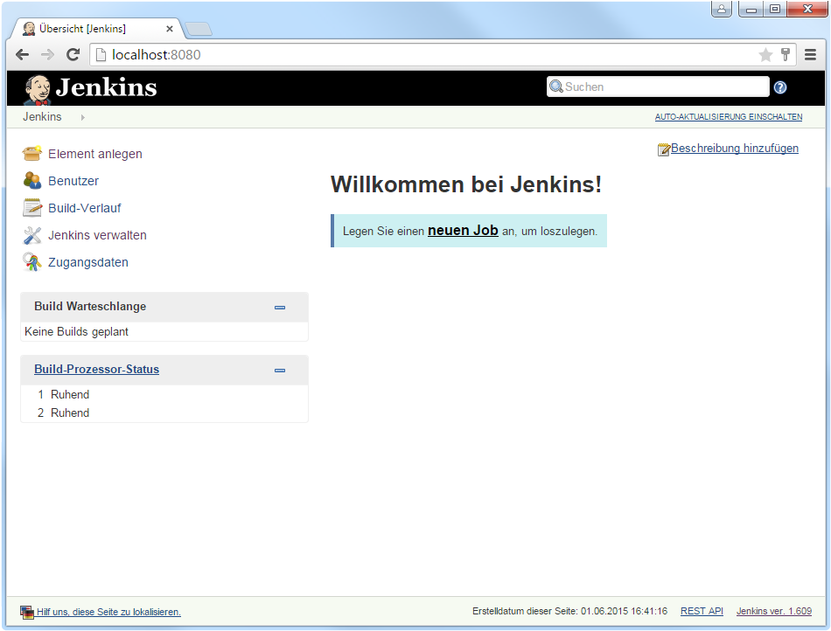Open the search help question mark icon
Viewport: 831px width, 631px height.
[x=780, y=87]
